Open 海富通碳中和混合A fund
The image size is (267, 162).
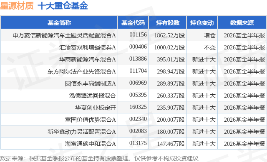coord(91,144)
